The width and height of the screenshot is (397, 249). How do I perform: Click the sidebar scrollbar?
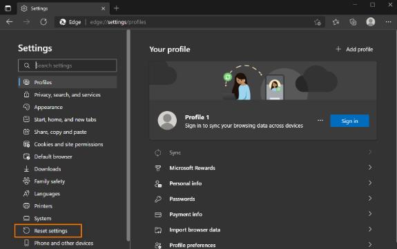[128, 135]
